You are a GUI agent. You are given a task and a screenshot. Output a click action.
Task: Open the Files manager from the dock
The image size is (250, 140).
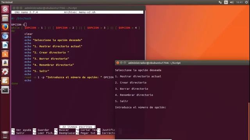tap(5, 18)
